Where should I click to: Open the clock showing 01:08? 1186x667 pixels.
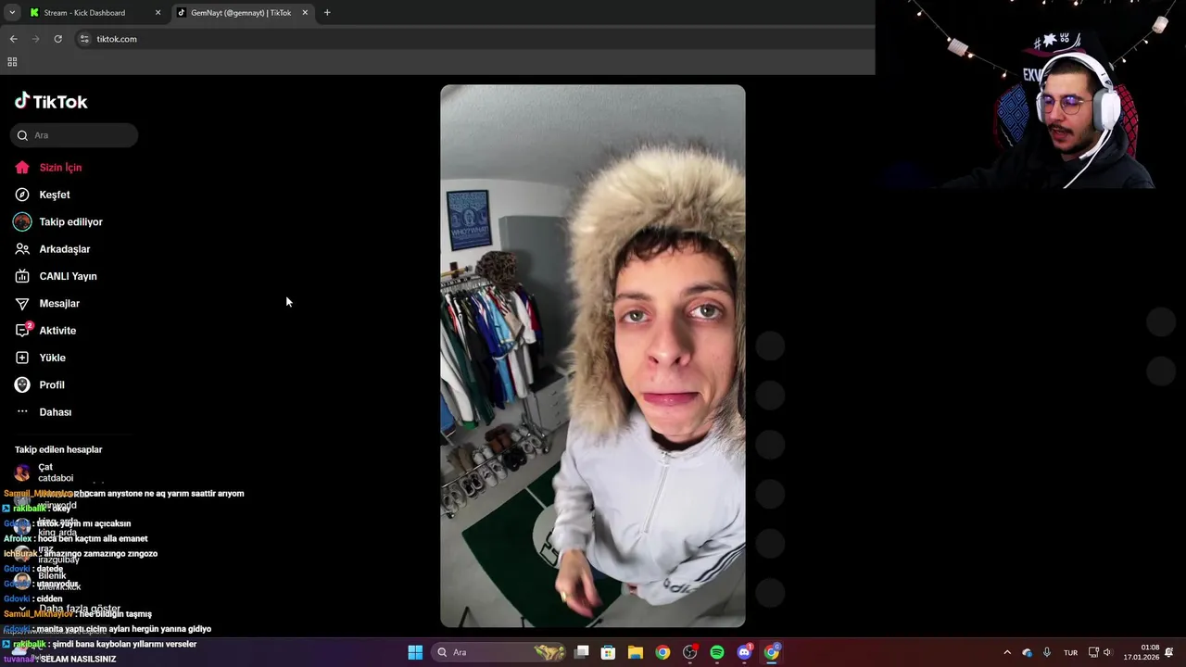pos(1142,652)
